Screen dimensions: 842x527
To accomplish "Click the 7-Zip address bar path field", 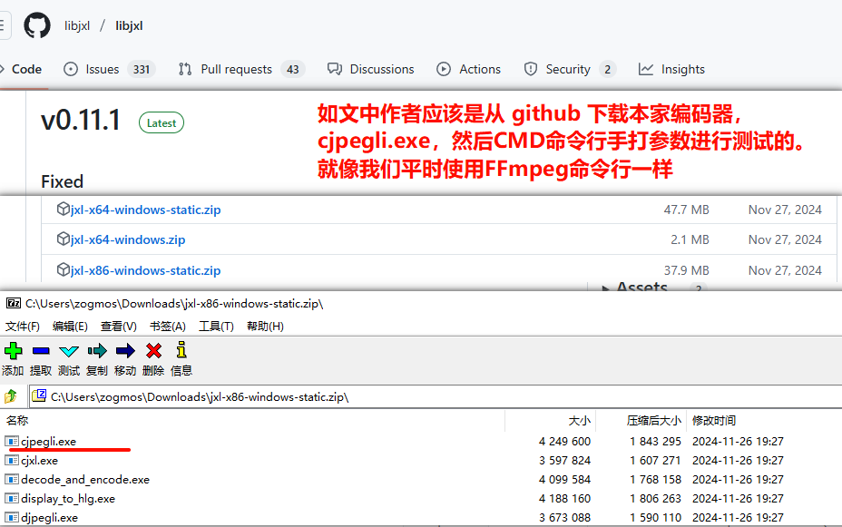I will (x=227, y=395).
